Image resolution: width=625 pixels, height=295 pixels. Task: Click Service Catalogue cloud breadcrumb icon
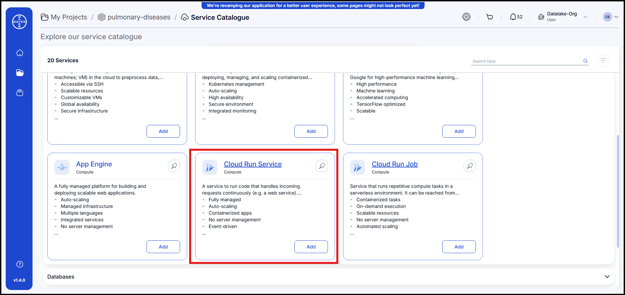pyautogui.click(x=185, y=17)
